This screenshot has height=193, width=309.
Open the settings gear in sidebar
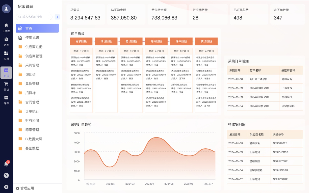6,187
